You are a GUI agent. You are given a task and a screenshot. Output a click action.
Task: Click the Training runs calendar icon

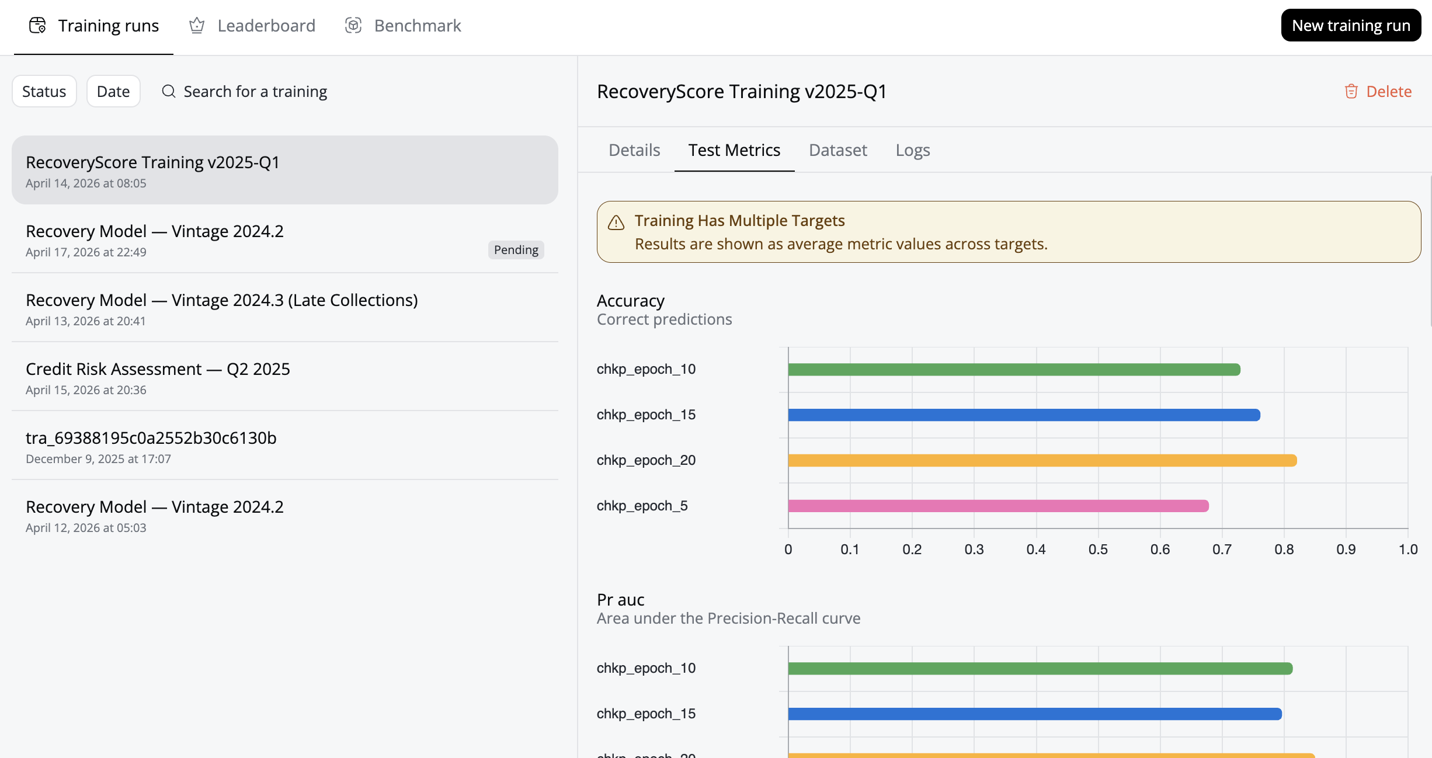click(37, 25)
